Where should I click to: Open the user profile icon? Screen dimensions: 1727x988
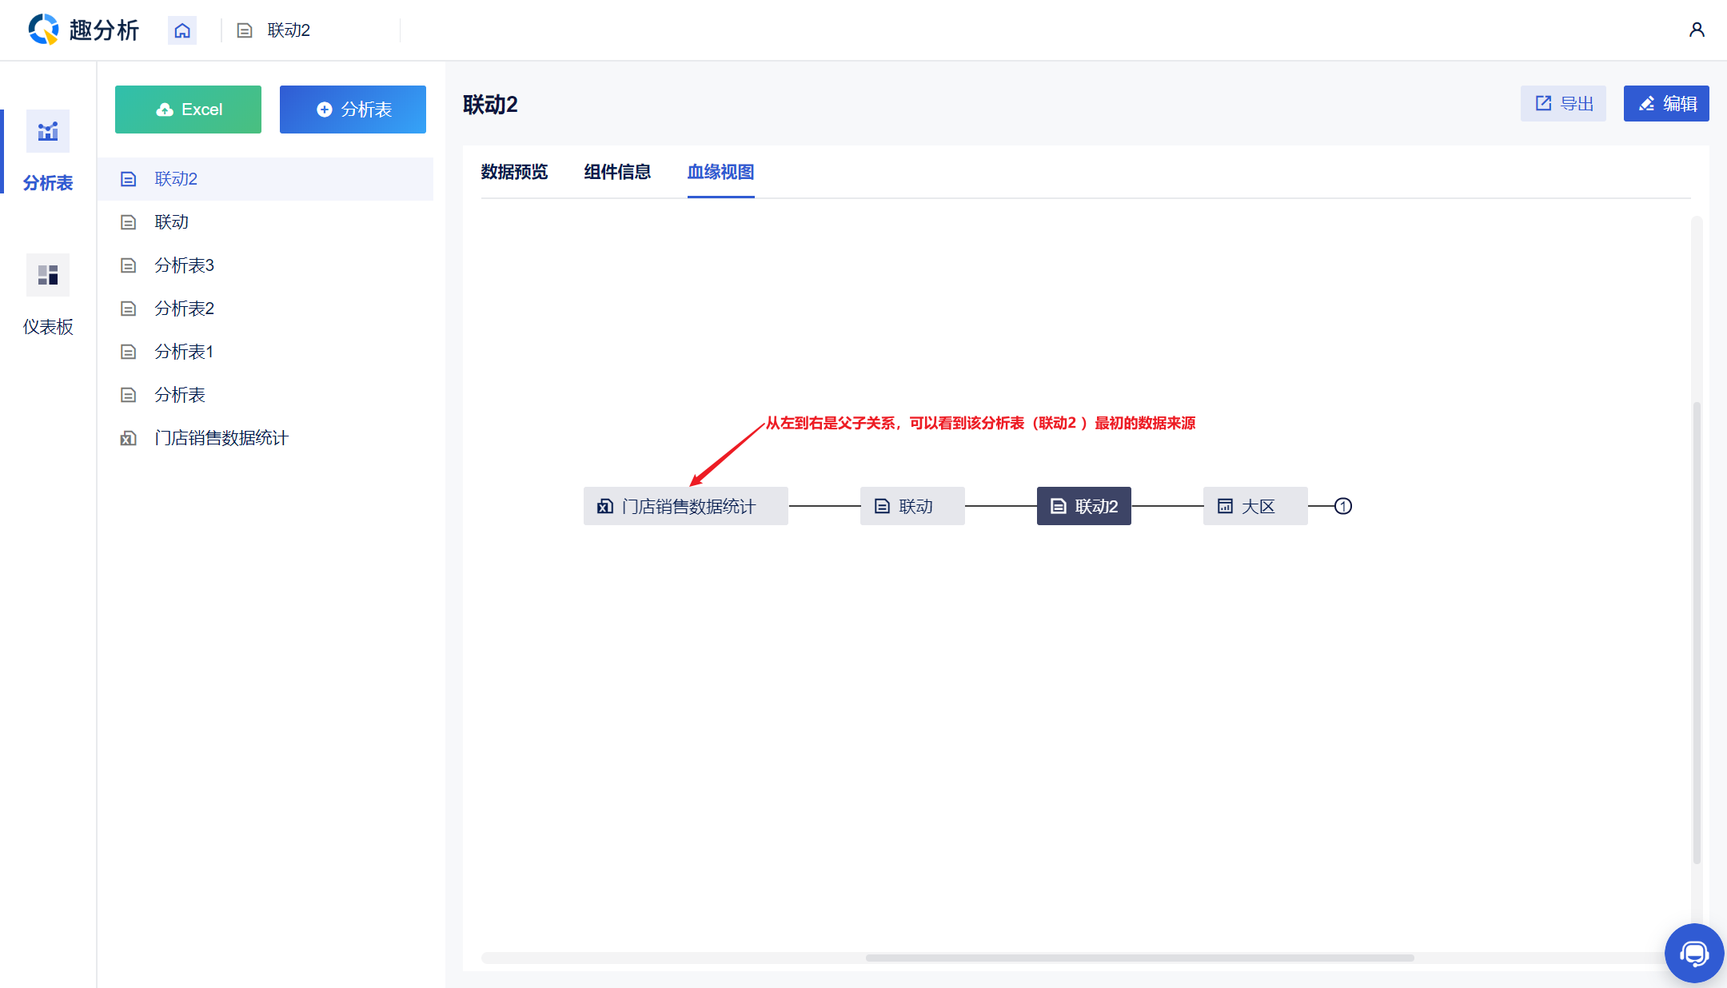[1696, 30]
